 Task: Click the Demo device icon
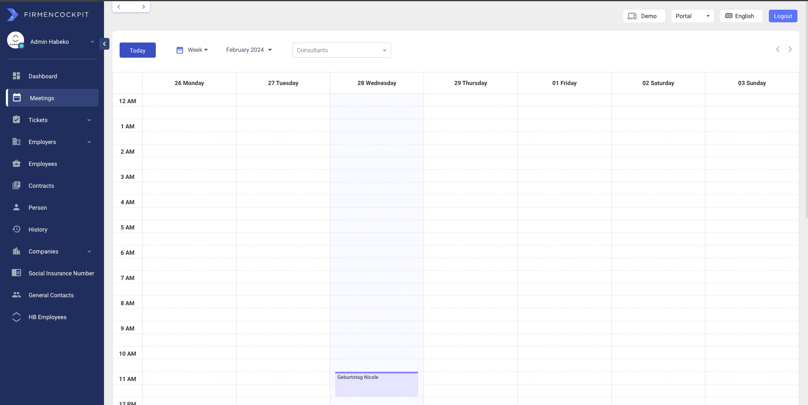click(x=632, y=16)
